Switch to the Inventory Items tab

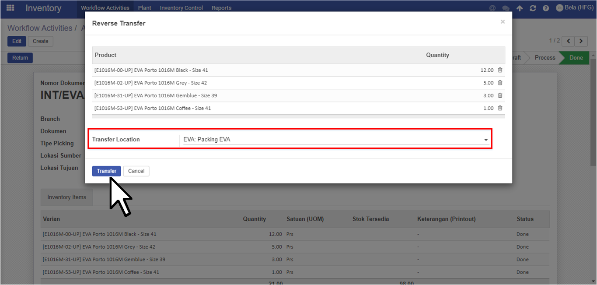[67, 197]
